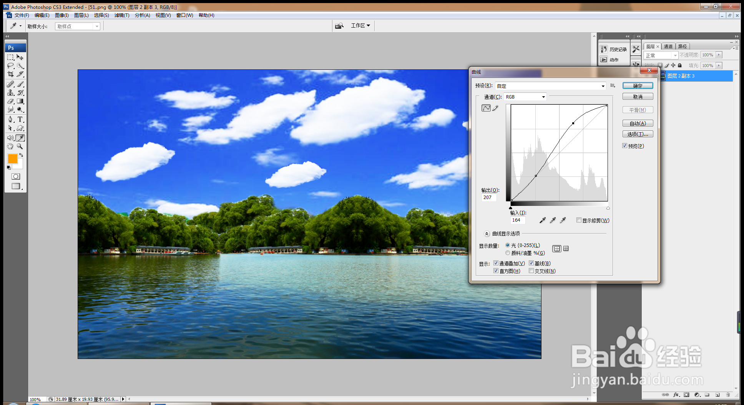This screenshot has height=405, width=744.
Task: Select the Gradient tool
Action: tap(20, 101)
